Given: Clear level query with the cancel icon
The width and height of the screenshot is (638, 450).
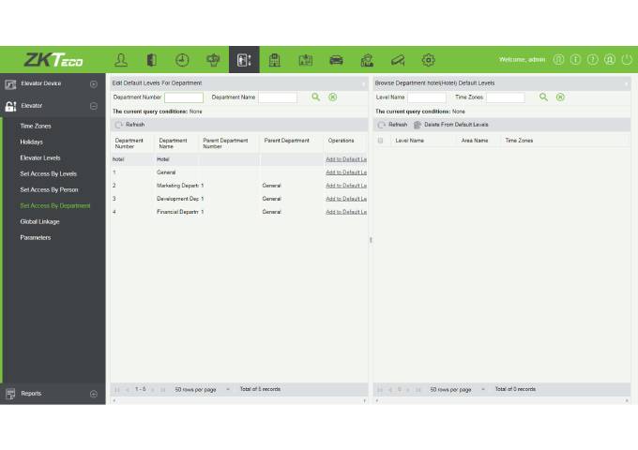Looking at the screenshot, I should (x=560, y=97).
